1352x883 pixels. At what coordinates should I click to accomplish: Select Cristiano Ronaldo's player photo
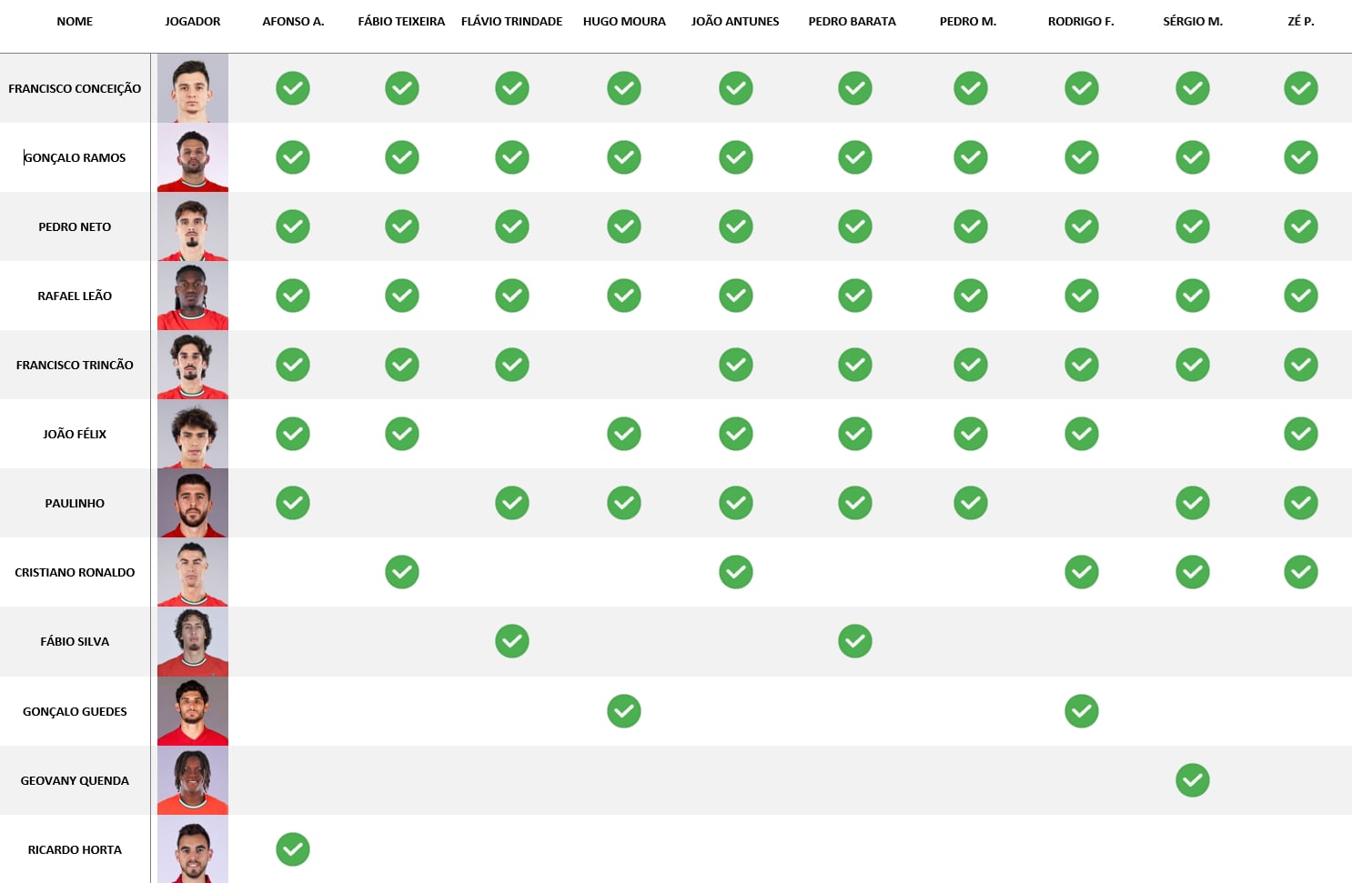[x=193, y=572]
